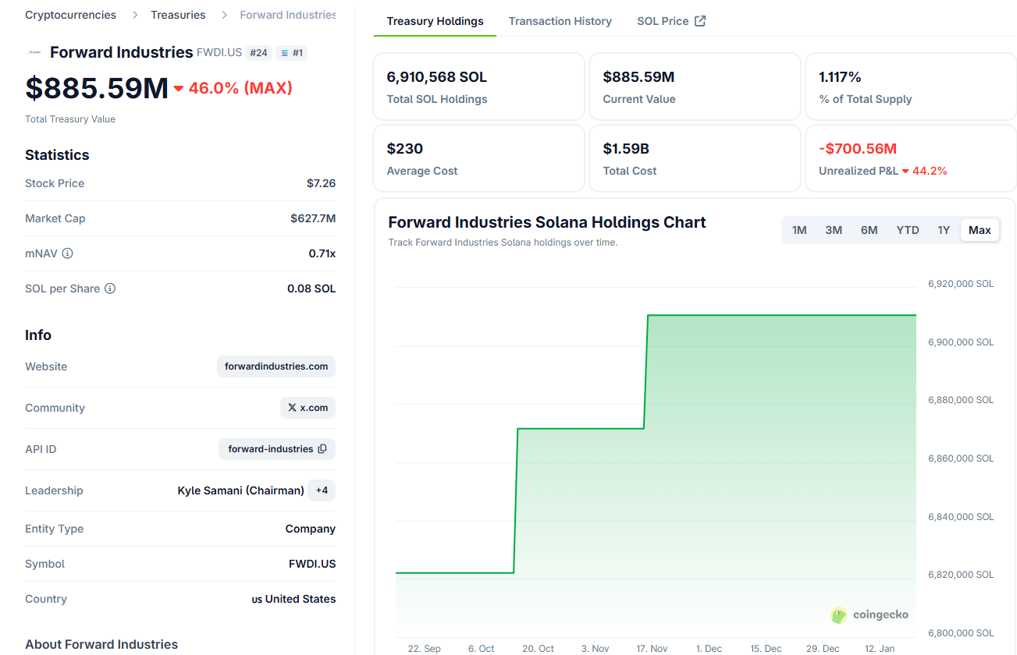Go back to the Treasuries breadcrumb

coord(178,14)
